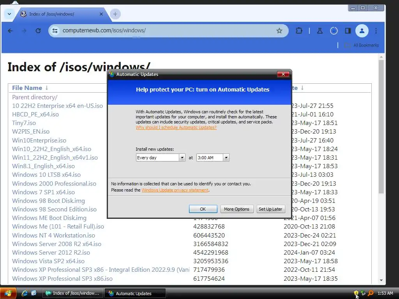
Task: Click the second quick launch browser icon
Action: (34, 293)
